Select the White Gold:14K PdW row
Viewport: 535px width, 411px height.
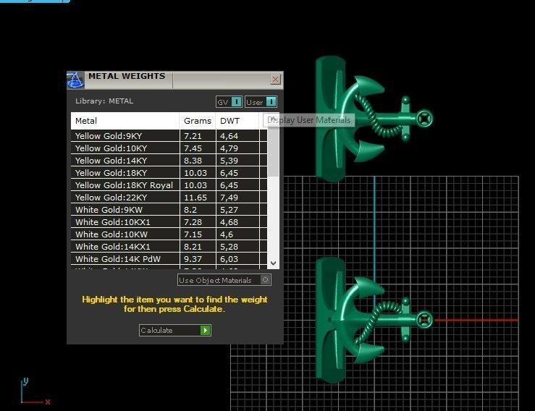(169, 258)
